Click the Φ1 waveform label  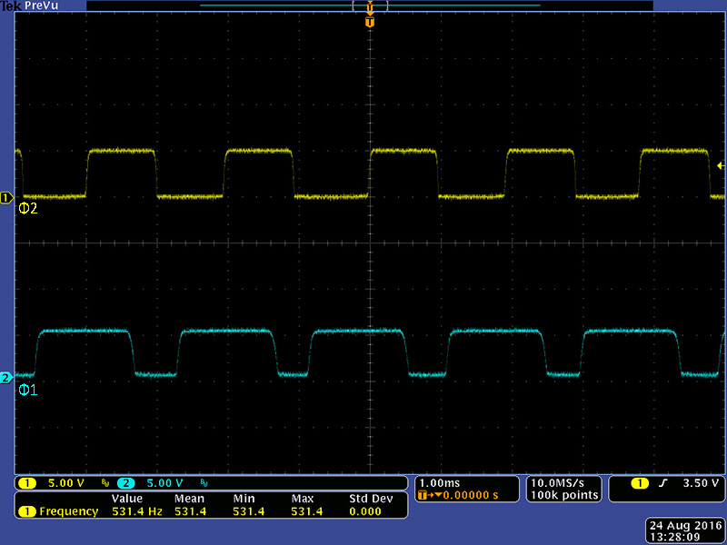(x=28, y=390)
